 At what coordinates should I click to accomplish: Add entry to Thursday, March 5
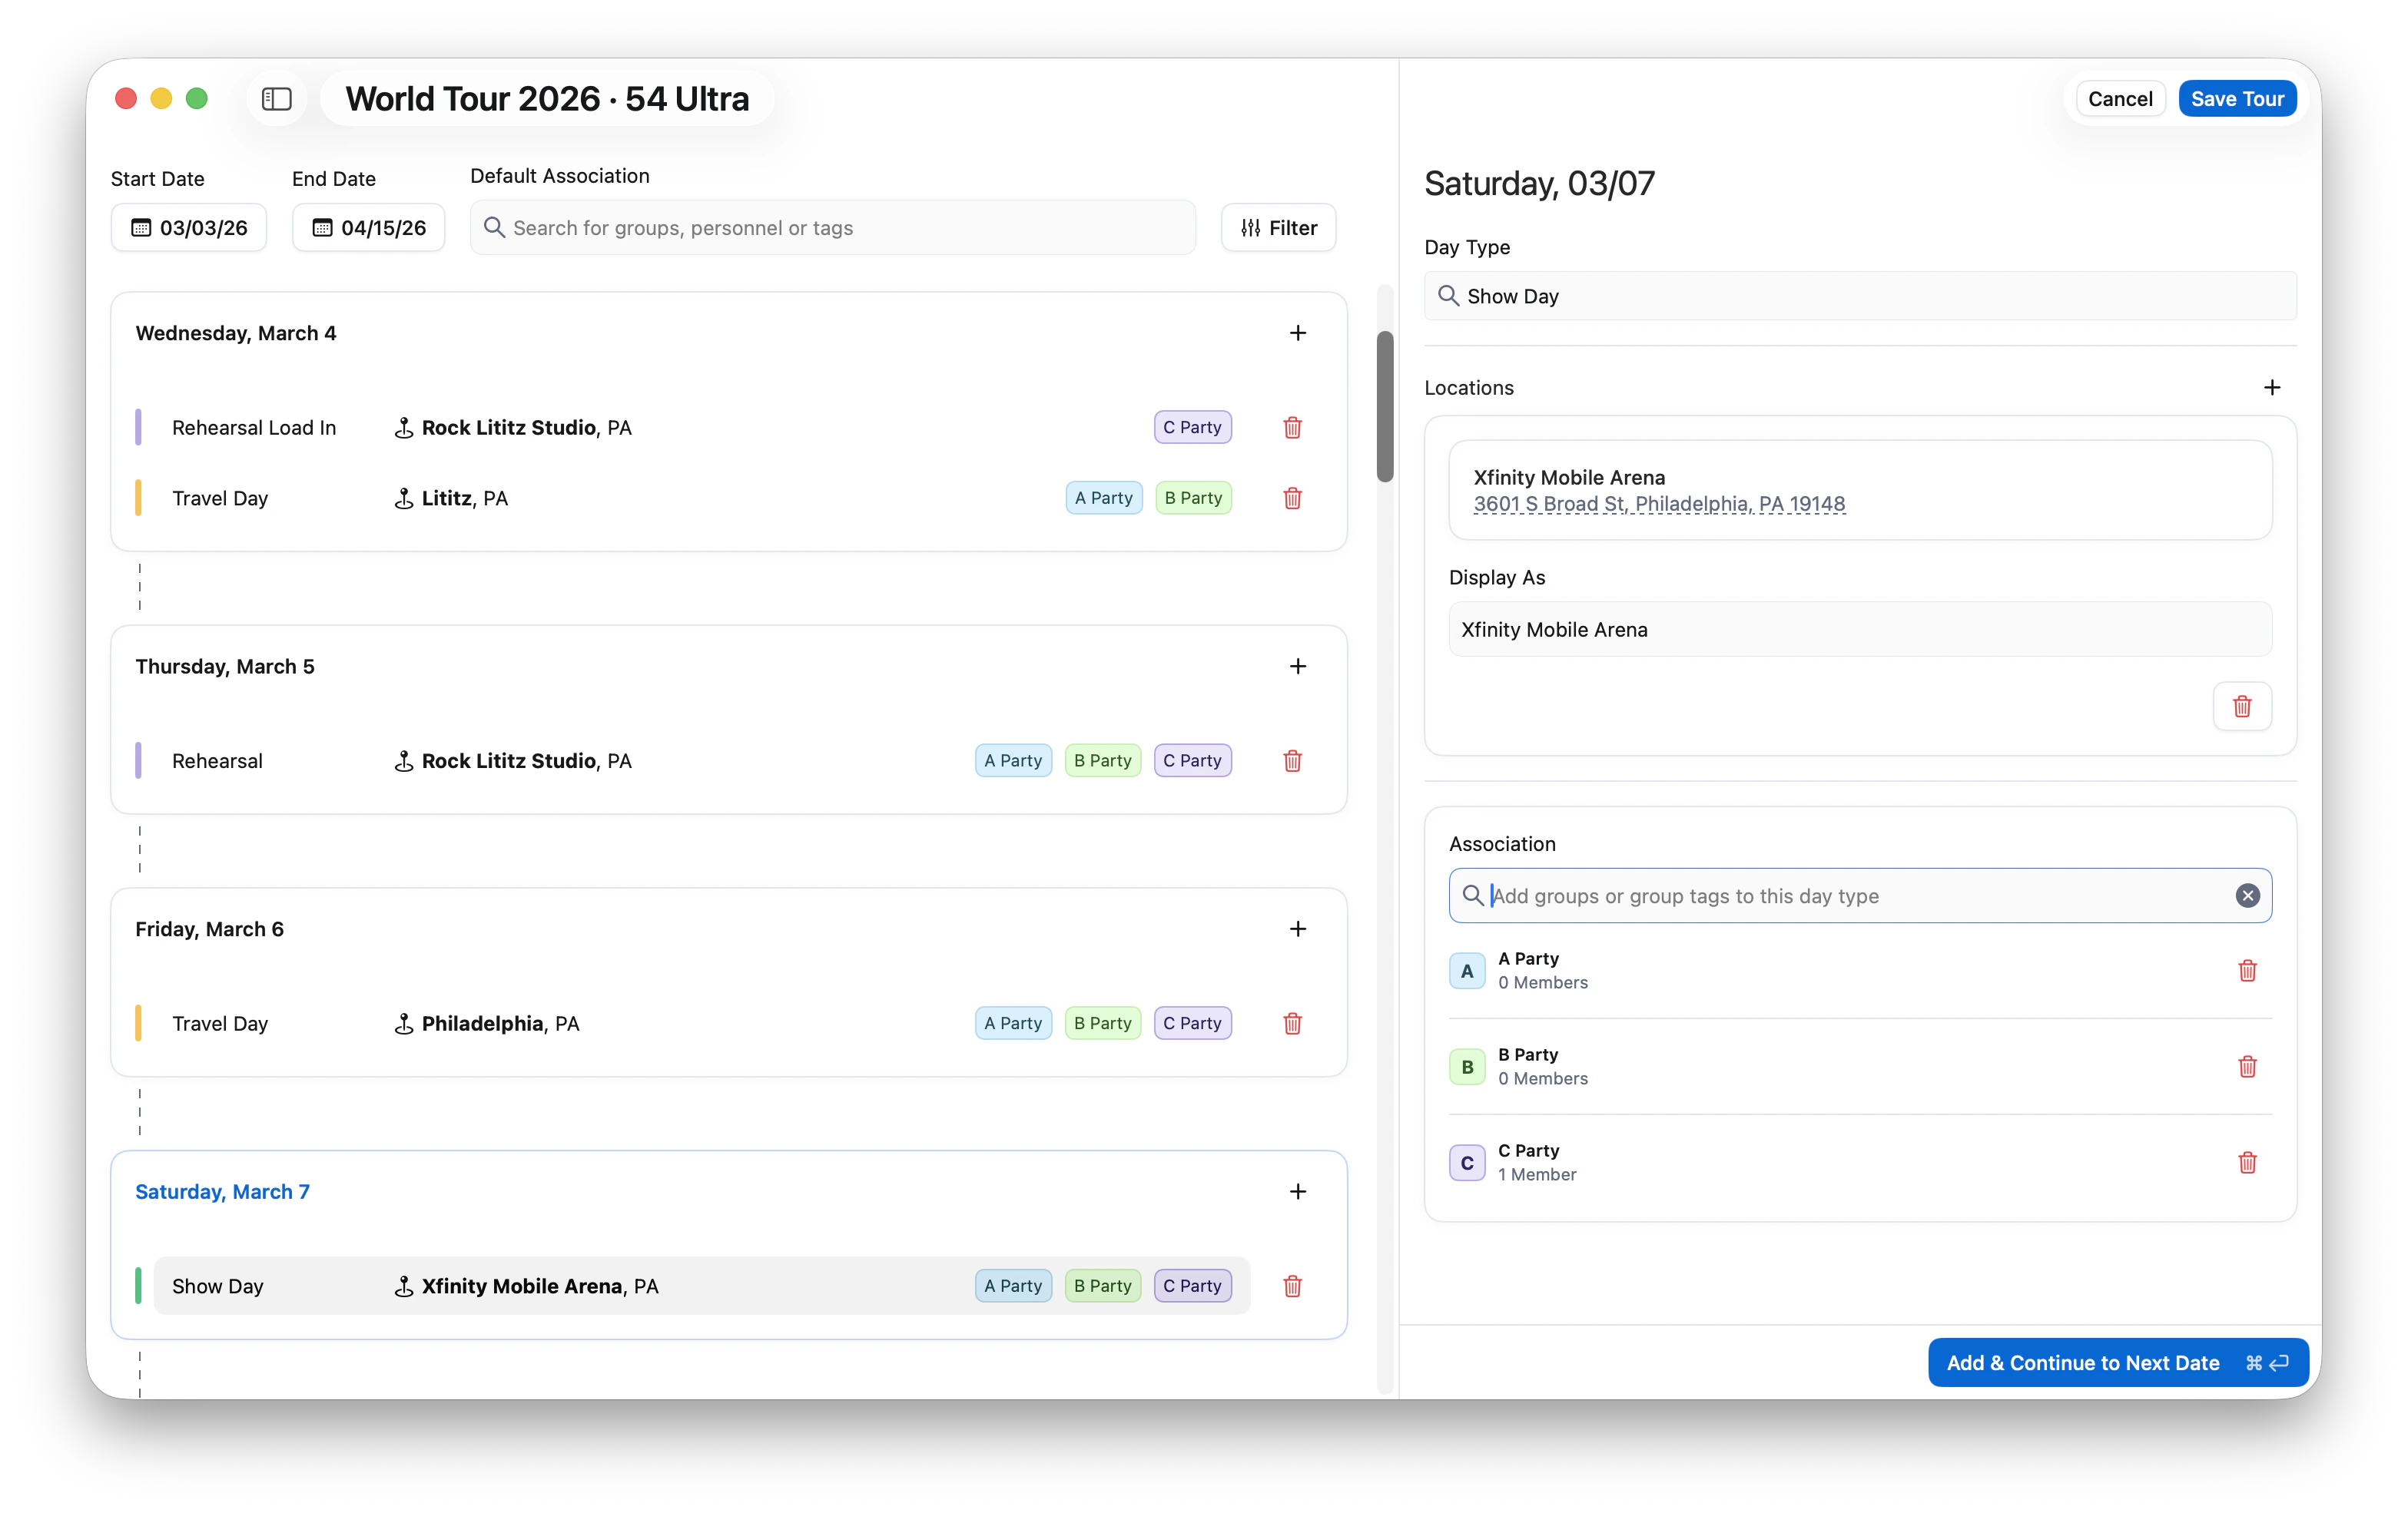tap(1297, 667)
